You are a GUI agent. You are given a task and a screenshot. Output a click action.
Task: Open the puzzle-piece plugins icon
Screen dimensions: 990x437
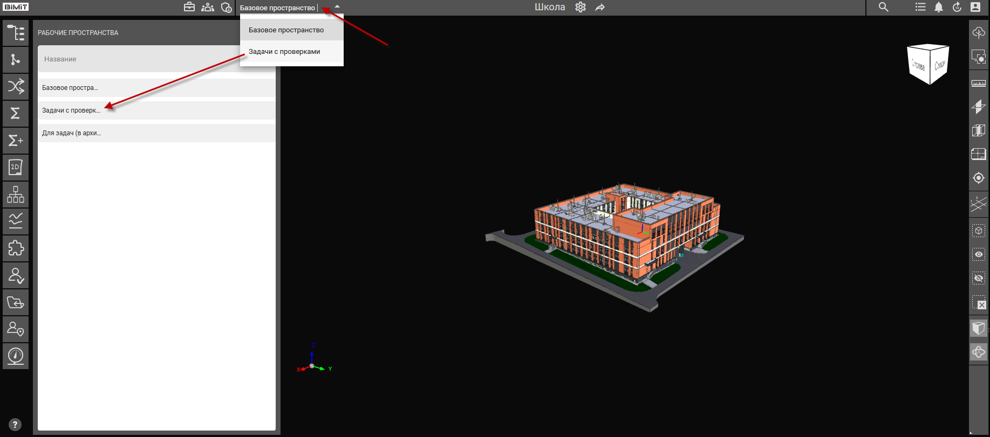click(16, 248)
